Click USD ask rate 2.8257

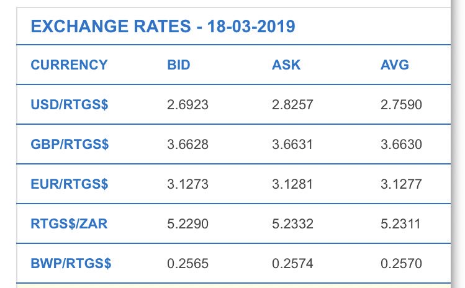pyautogui.click(x=292, y=105)
